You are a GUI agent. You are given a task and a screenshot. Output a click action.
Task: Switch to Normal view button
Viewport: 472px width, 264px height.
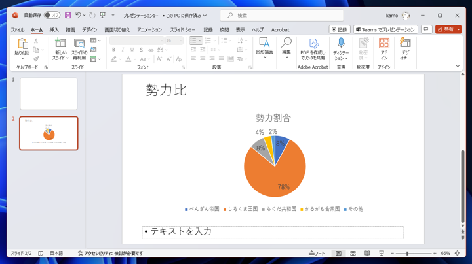click(x=338, y=253)
